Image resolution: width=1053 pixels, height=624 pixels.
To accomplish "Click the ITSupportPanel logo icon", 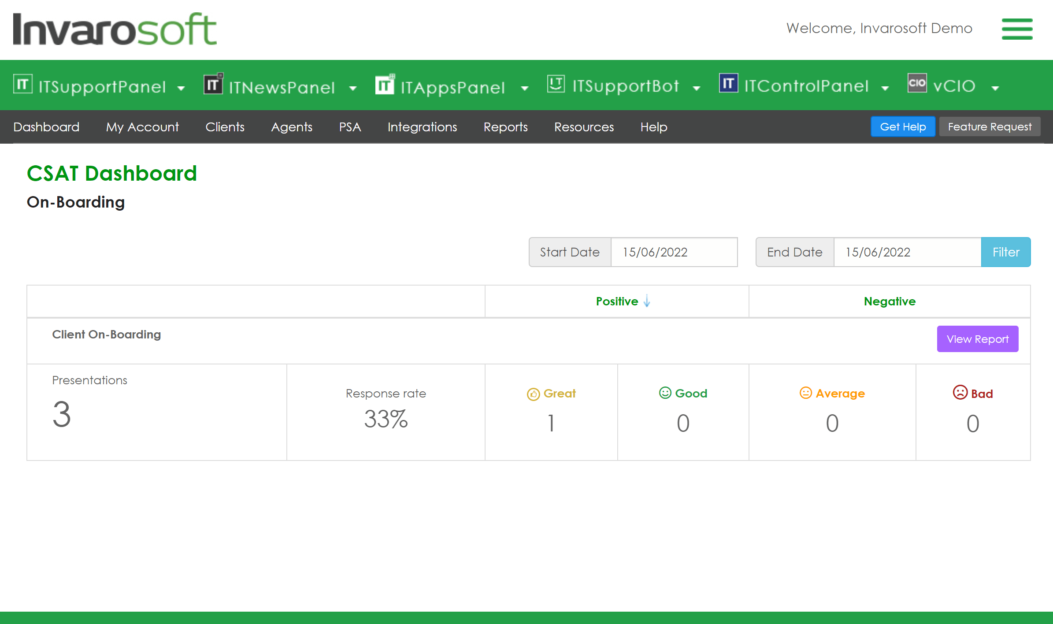I will pos(23,84).
